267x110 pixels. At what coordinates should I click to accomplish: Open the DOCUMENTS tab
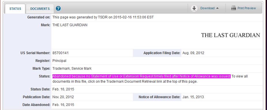point(40,9)
